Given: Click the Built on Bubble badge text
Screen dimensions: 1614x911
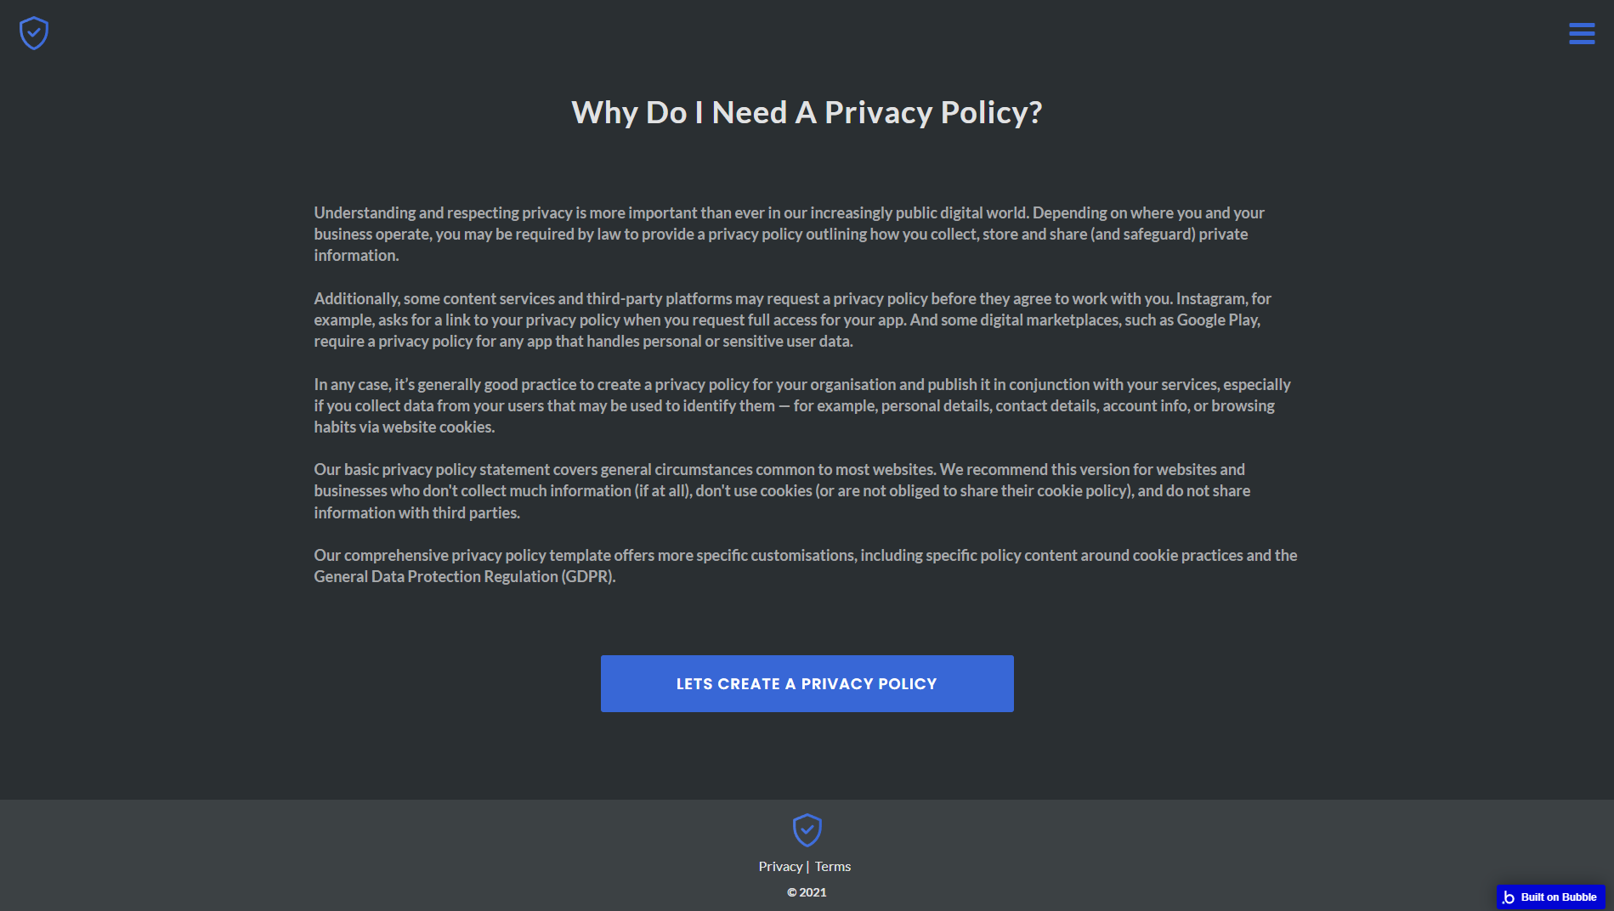Looking at the screenshot, I should pos(1559,897).
